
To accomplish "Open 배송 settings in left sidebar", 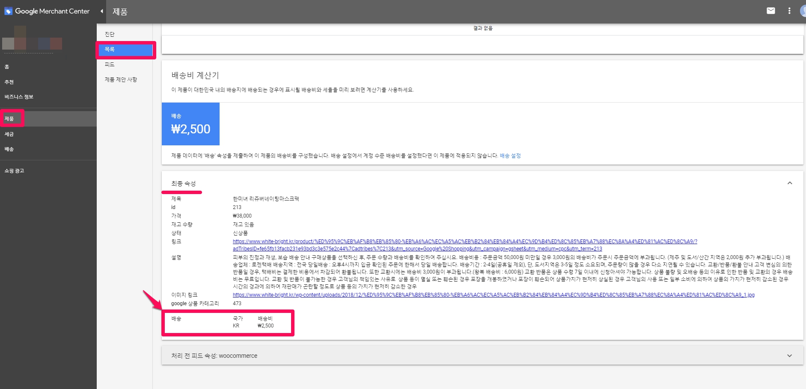I will pos(9,149).
